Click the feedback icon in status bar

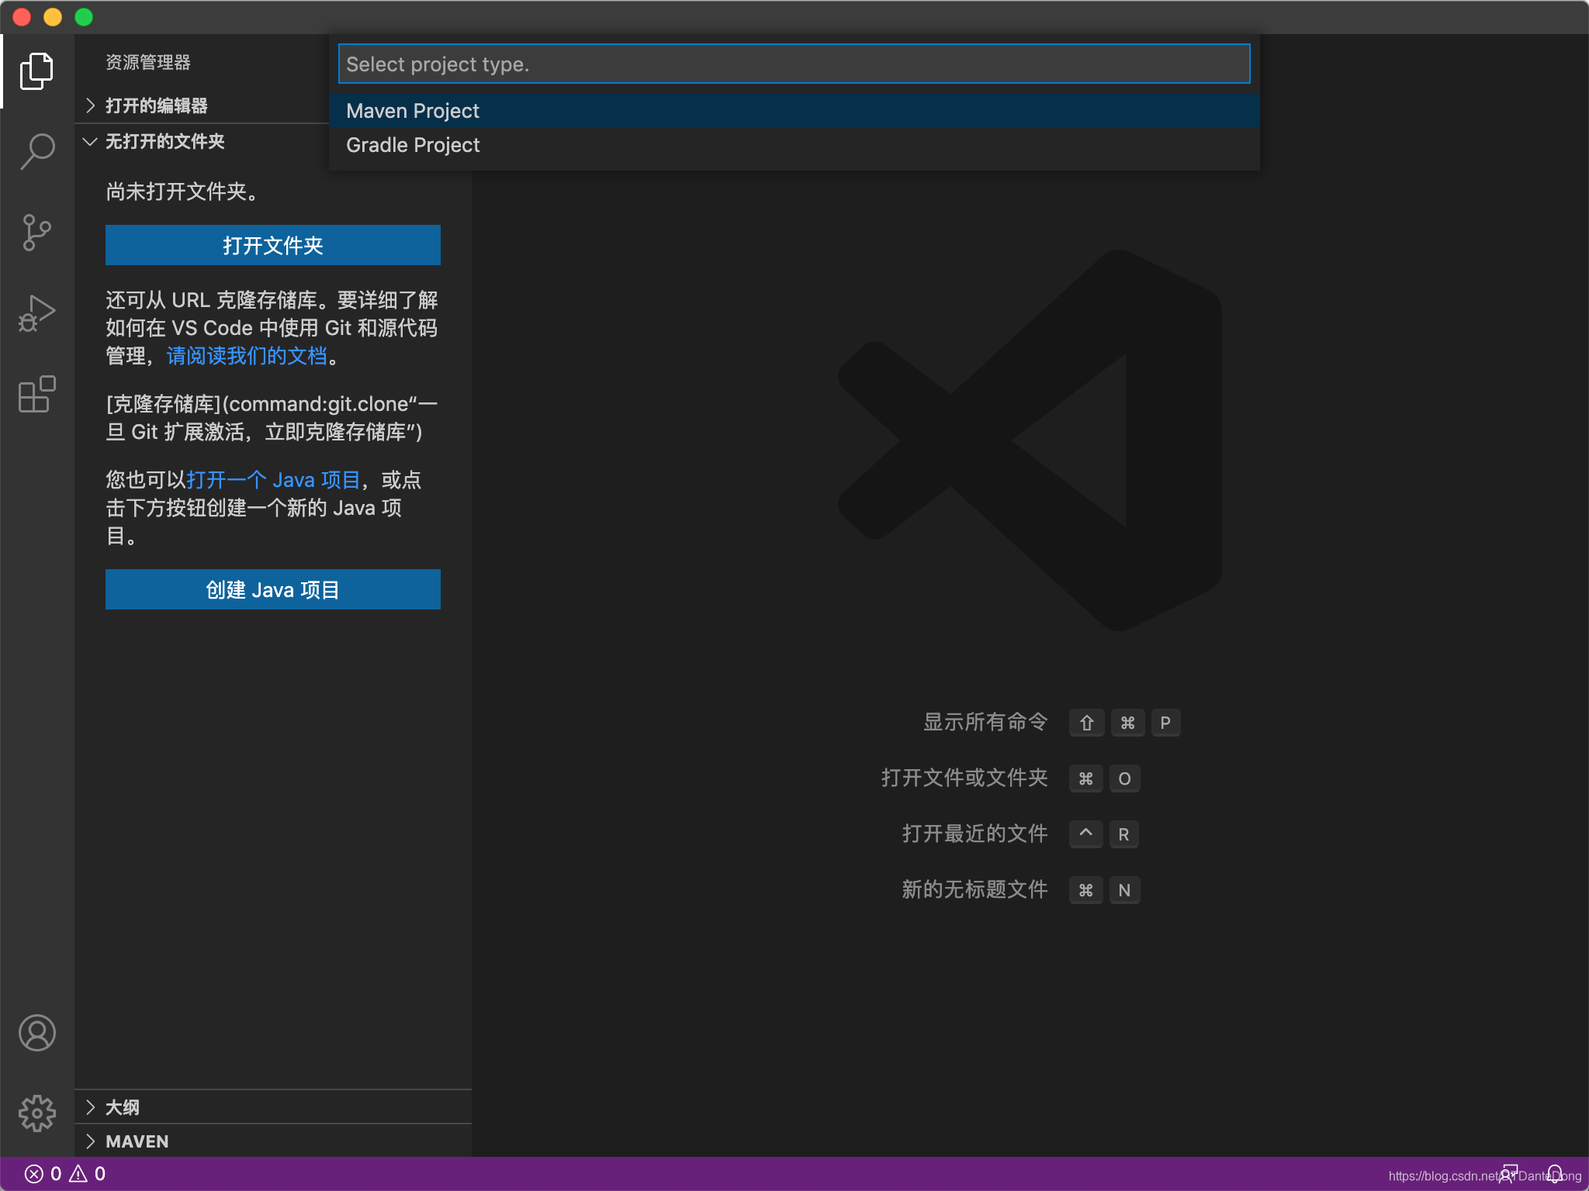pos(1508,1174)
